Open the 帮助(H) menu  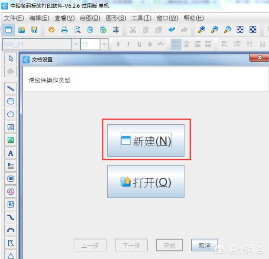tap(194, 18)
